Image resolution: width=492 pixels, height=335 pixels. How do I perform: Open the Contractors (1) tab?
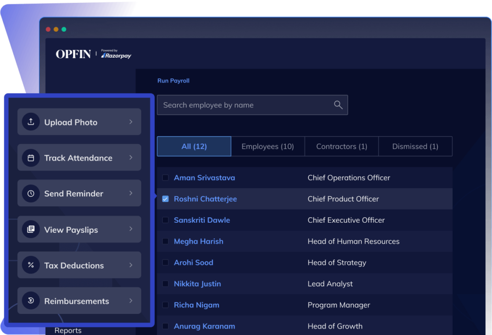click(x=342, y=146)
